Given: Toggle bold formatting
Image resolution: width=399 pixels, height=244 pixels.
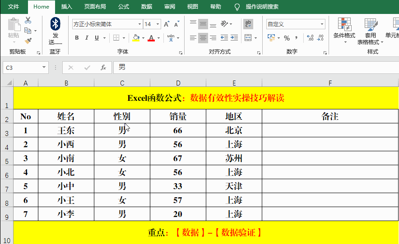Looking at the screenshot, I should [77, 38].
